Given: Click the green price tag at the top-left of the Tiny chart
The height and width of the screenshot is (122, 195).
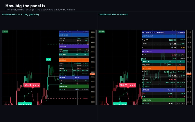Looking at the screenshot, I should [5, 32].
